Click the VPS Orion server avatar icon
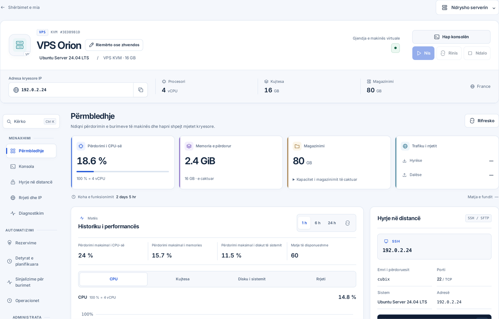Image resolution: width=499 pixels, height=319 pixels. tap(19, 45)
